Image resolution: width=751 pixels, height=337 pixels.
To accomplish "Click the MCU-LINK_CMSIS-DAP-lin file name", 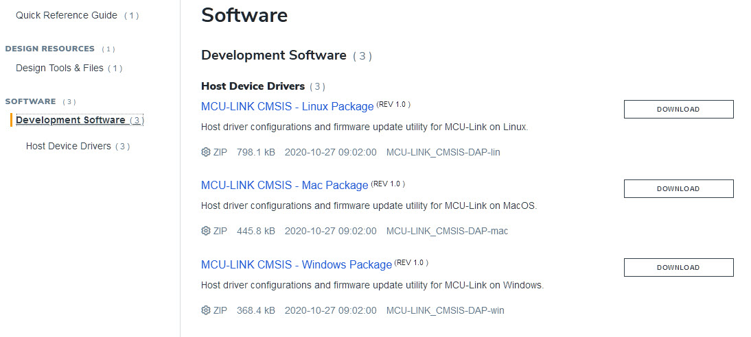I will point(443,152).
